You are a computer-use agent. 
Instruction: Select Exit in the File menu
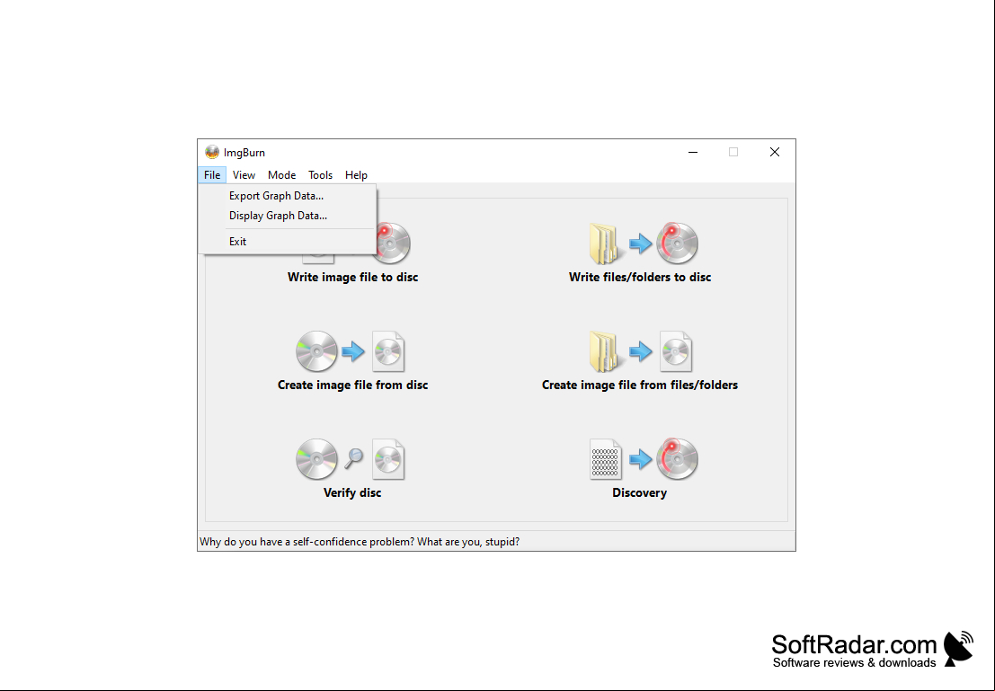(x=288, y=242)
